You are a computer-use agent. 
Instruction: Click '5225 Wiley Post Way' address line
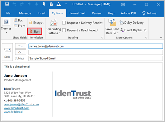pyautogui.click(x=17, y=93)
